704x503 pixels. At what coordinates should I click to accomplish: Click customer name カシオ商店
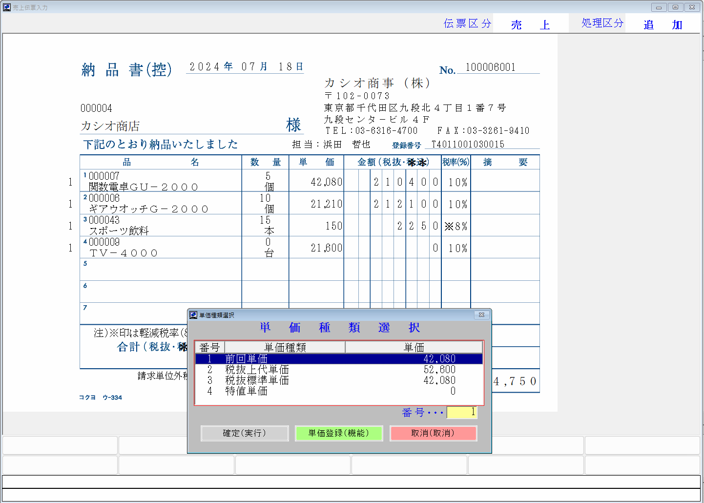(x=110, y=126)
